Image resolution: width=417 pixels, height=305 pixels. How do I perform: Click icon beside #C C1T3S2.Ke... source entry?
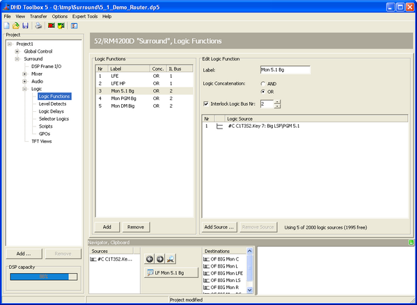tap(93, 259)
